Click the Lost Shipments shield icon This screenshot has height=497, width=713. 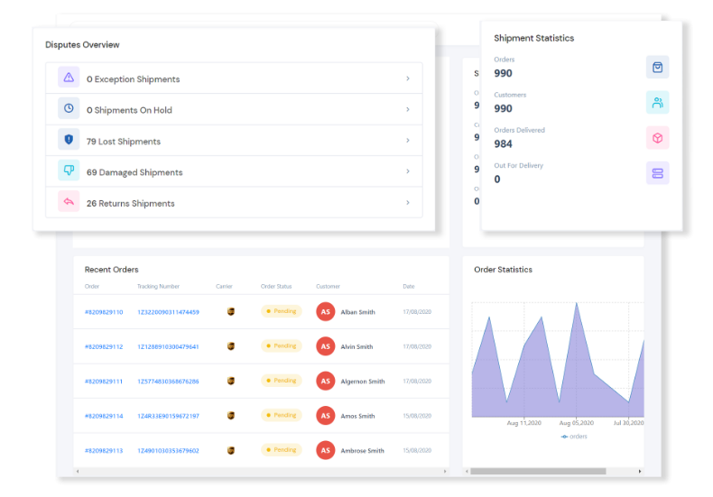point(69,140)
